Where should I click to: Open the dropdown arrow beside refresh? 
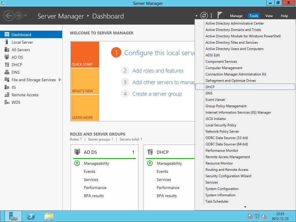(x=196, y=16)
